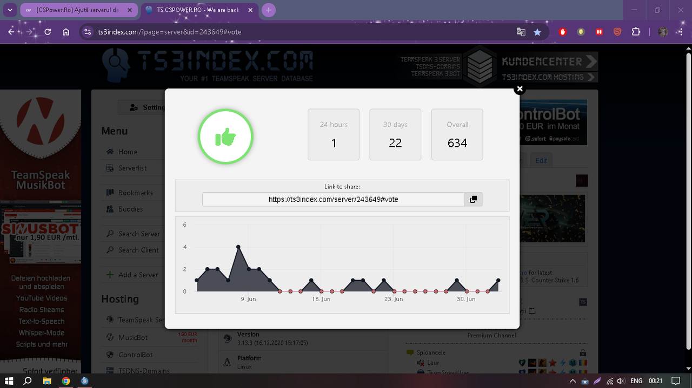Open MusicBot hosting link

pos(133,338)
